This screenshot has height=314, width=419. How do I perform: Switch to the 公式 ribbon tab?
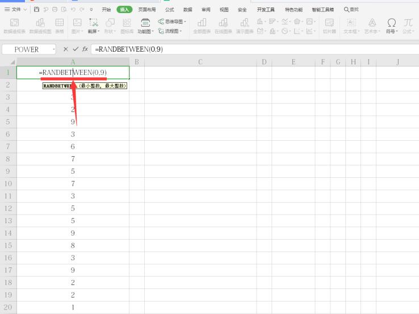(x=169, y=10)
